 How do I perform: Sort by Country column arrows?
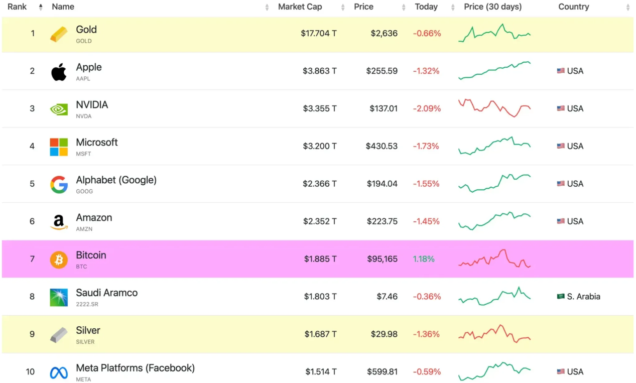point(628,7)
